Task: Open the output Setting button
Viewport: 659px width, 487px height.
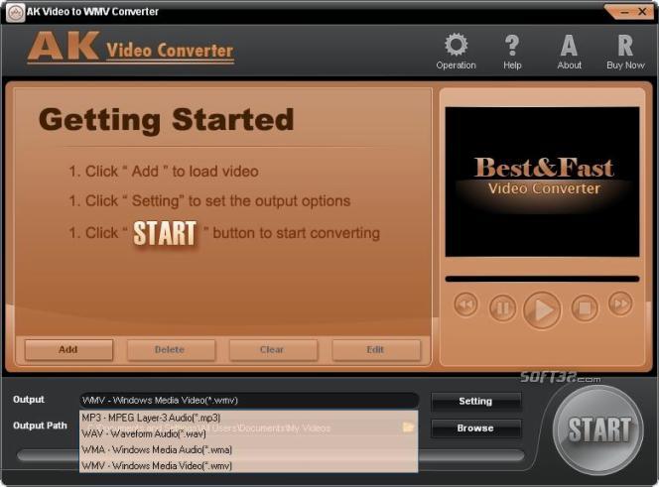Action: pyautogui.click(x=475, y=402)
